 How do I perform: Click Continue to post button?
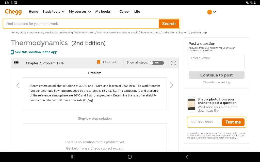[216, 75]
